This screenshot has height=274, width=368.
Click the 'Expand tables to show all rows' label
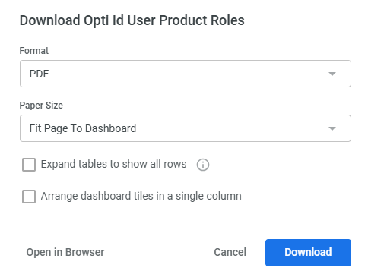pos(113,164)
